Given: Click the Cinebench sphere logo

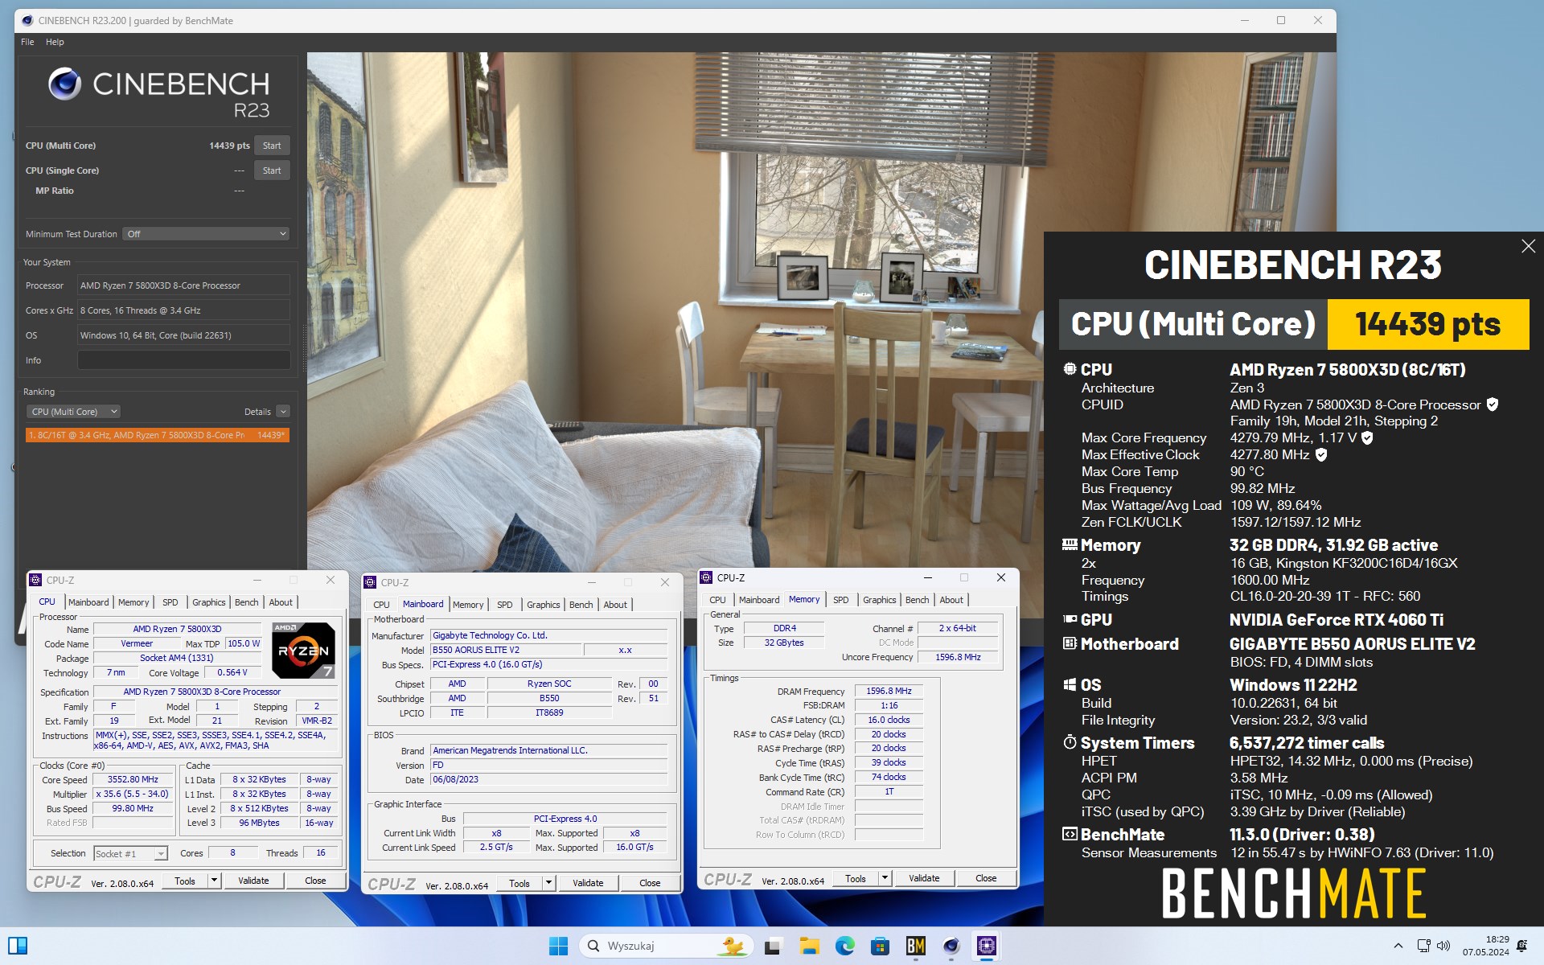Looking at the screenshot, I should tap(64, 84).
